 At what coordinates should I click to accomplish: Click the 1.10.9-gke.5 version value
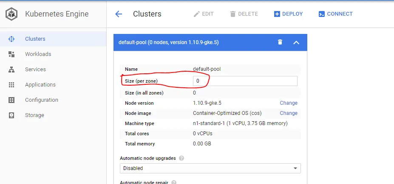pyautogui.click(x=207, y=103)
